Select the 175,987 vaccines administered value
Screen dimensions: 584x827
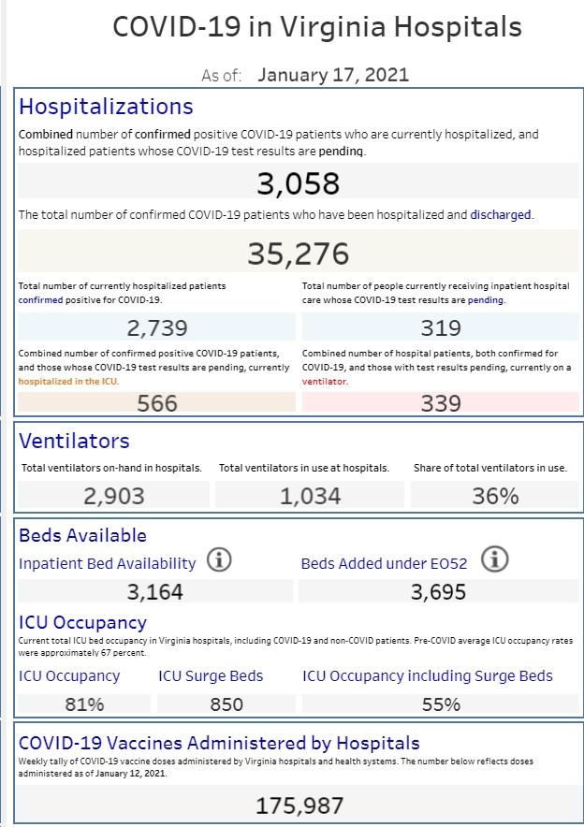click(299, 805)
